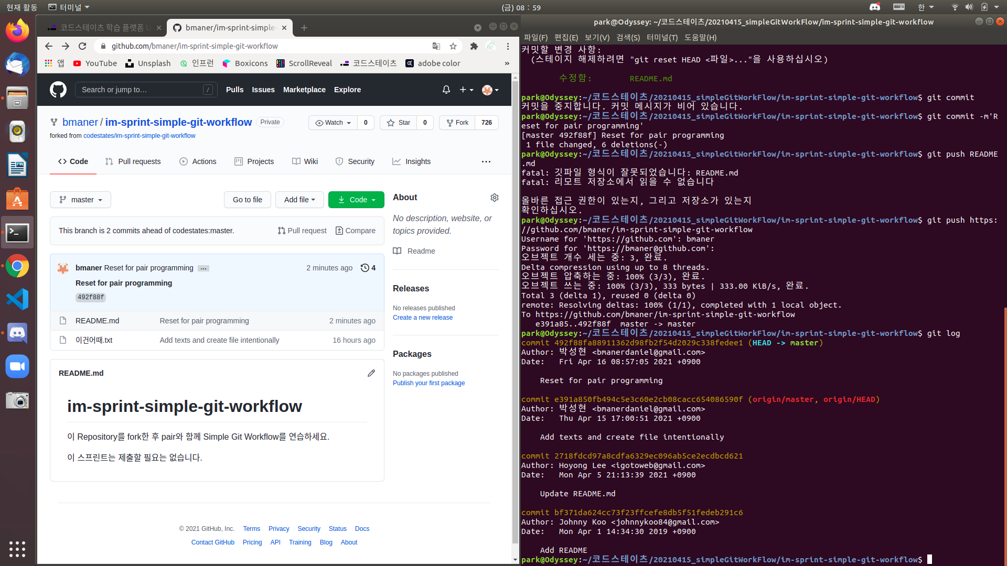The image size is (1007, 566).
Task: Expand the commit message ellipsis button
Action: pos(203,268)
